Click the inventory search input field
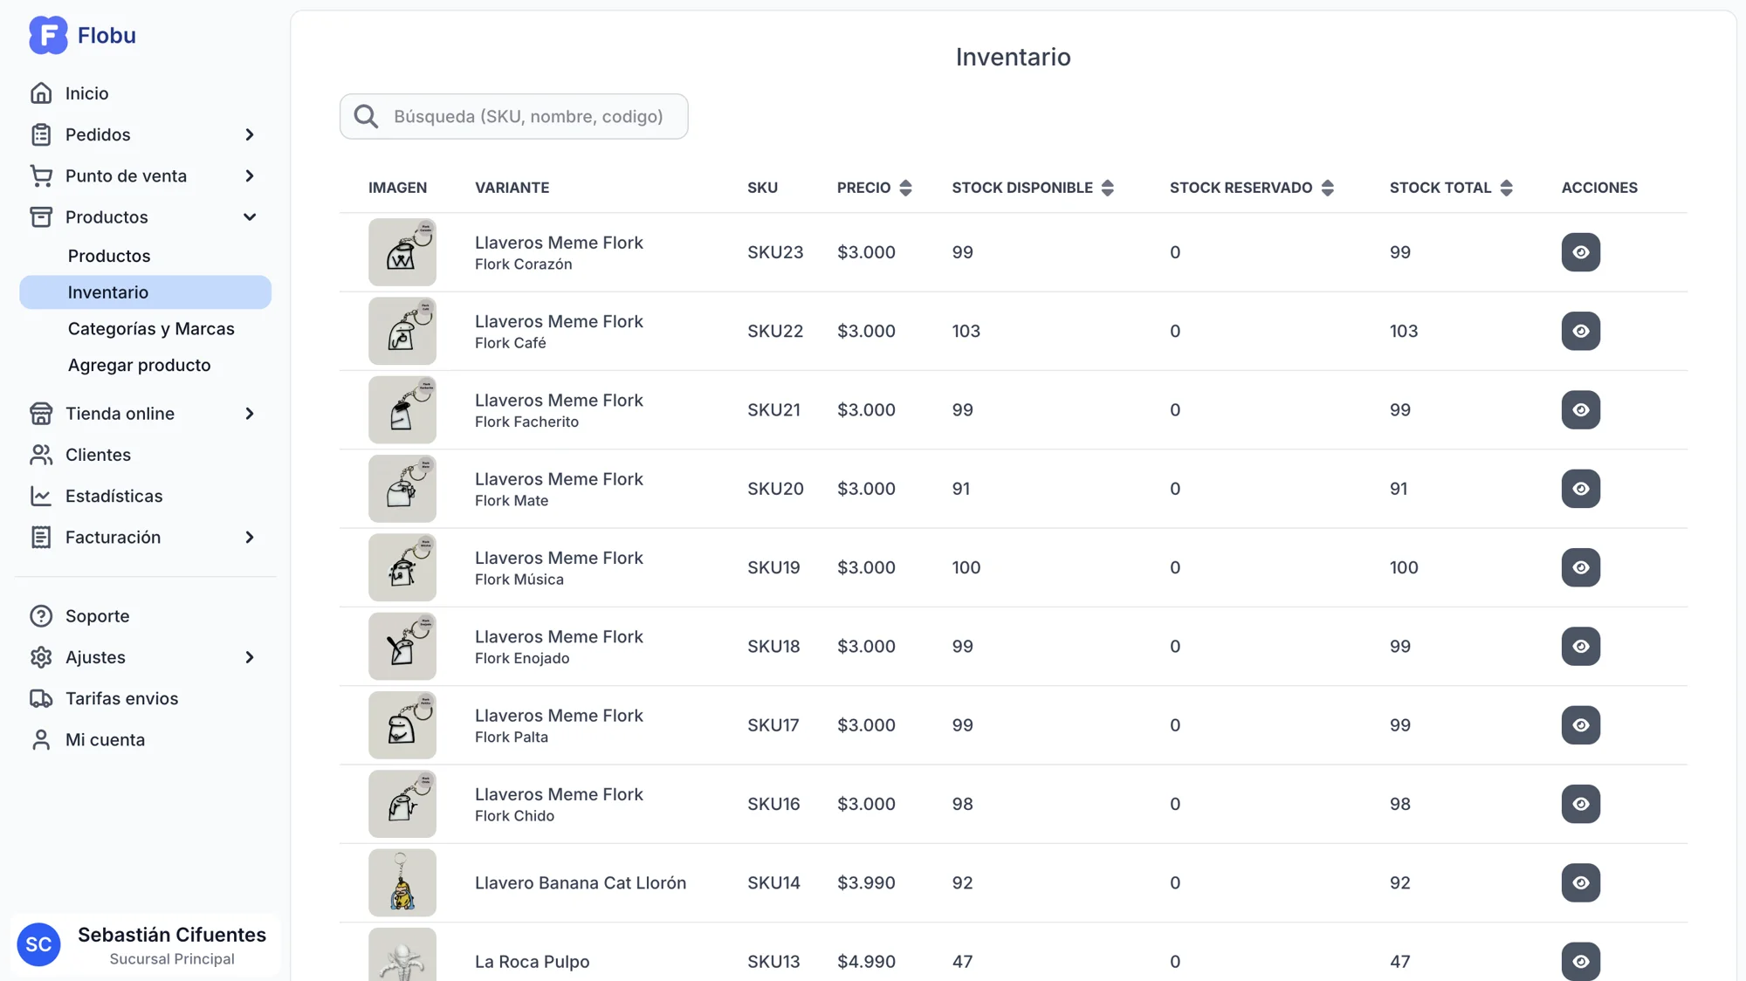Viewport: 1746px width, 981px height. tap(528, 117)
